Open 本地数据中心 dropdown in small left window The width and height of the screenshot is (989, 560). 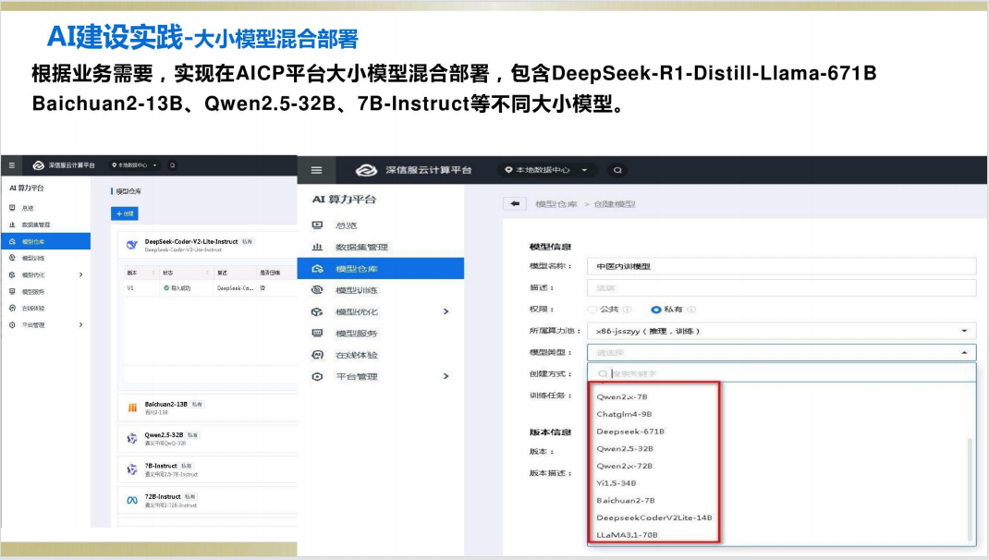pos(134,165)
